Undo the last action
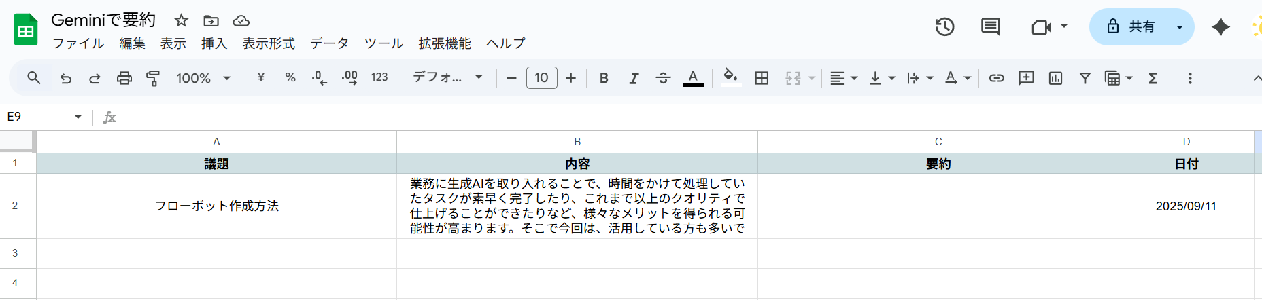 [66, 78]
